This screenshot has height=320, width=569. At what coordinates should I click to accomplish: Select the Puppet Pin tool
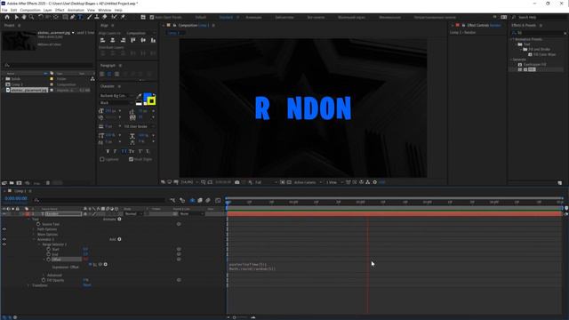click(x=123, y=17)
